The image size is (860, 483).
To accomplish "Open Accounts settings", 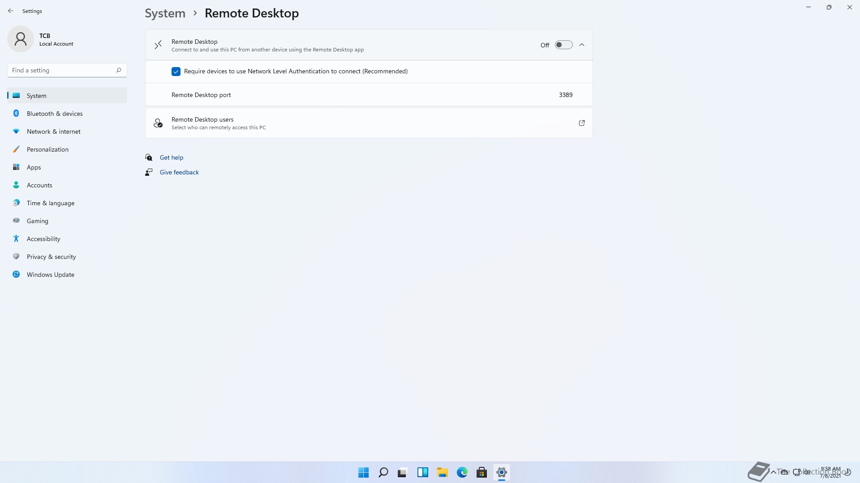I will tap(67, 185).
